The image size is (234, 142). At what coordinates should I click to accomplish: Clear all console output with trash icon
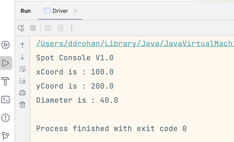click(22, 105)
